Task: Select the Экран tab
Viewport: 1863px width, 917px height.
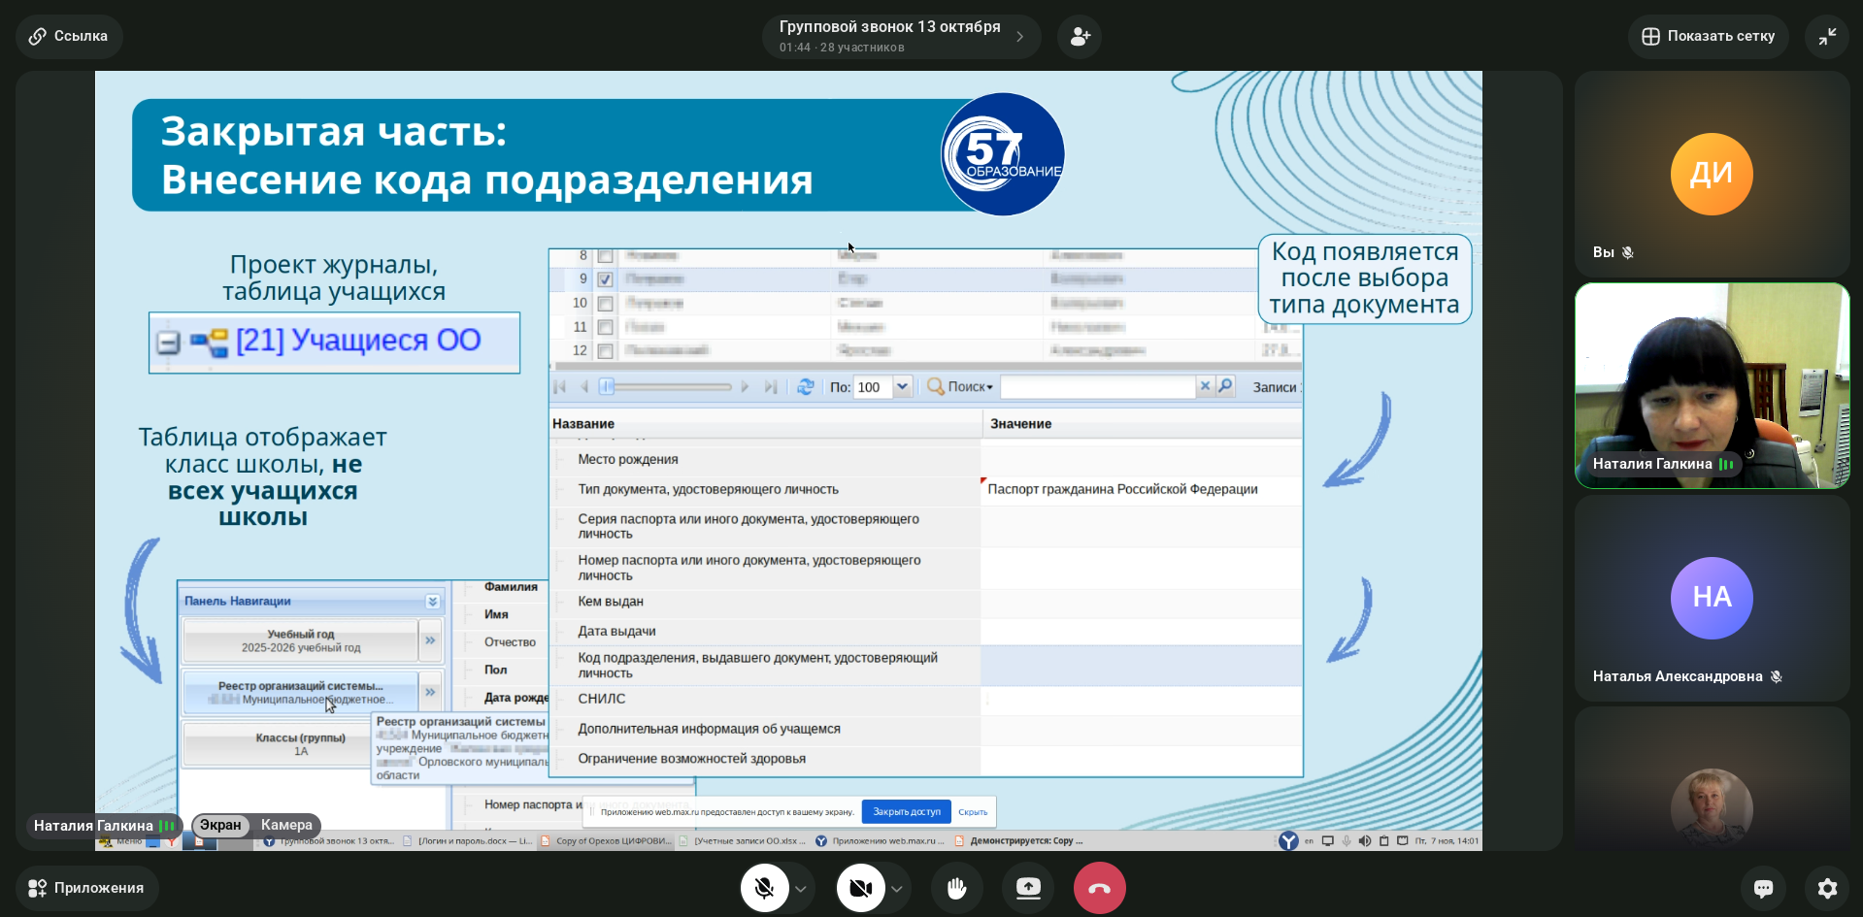Action: [220, 826]
